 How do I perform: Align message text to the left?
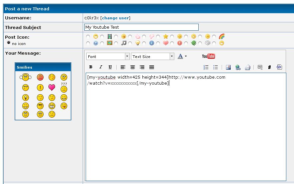click(x=123, y=67)
